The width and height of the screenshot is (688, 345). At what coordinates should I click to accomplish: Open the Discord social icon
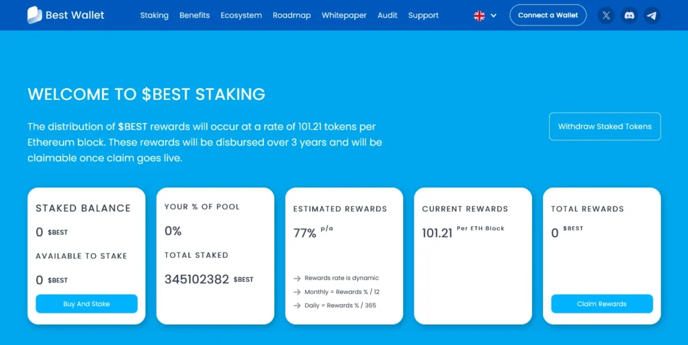[x=629, y=15]
